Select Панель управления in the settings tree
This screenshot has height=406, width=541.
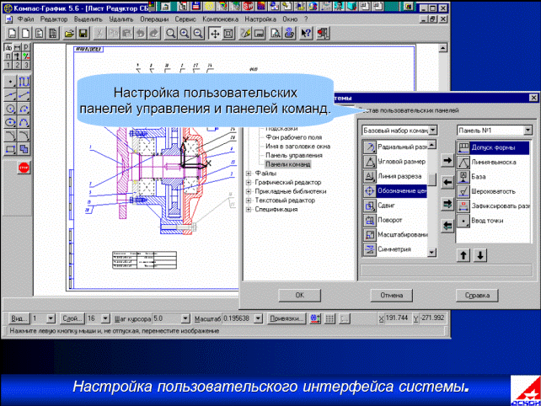(x=294, y=155)
